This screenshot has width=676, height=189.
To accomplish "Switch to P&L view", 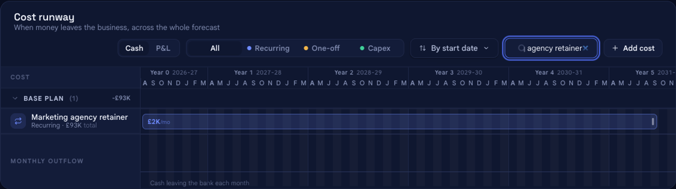I will (163, 48).
